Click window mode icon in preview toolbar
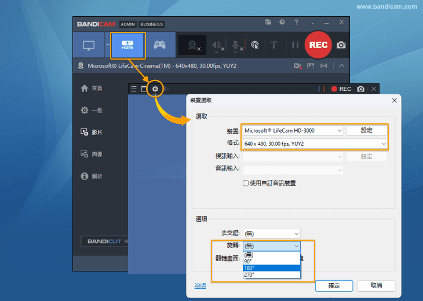Viewport: 423px width, 301px height. tap(144, 89)
